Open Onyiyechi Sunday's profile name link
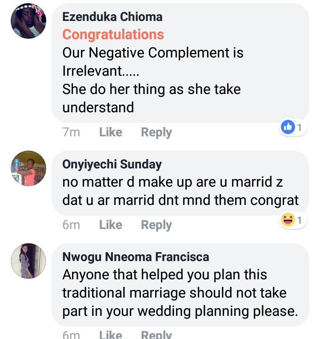 [112, 164]
